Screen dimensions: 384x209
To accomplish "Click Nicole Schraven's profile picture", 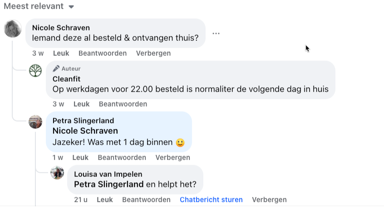I will pos(13,29).
